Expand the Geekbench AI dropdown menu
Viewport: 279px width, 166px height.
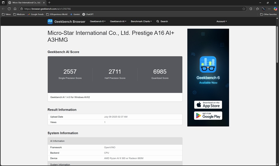[x=118, y=21]
